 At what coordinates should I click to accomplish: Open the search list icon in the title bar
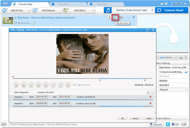coord(162,4)
